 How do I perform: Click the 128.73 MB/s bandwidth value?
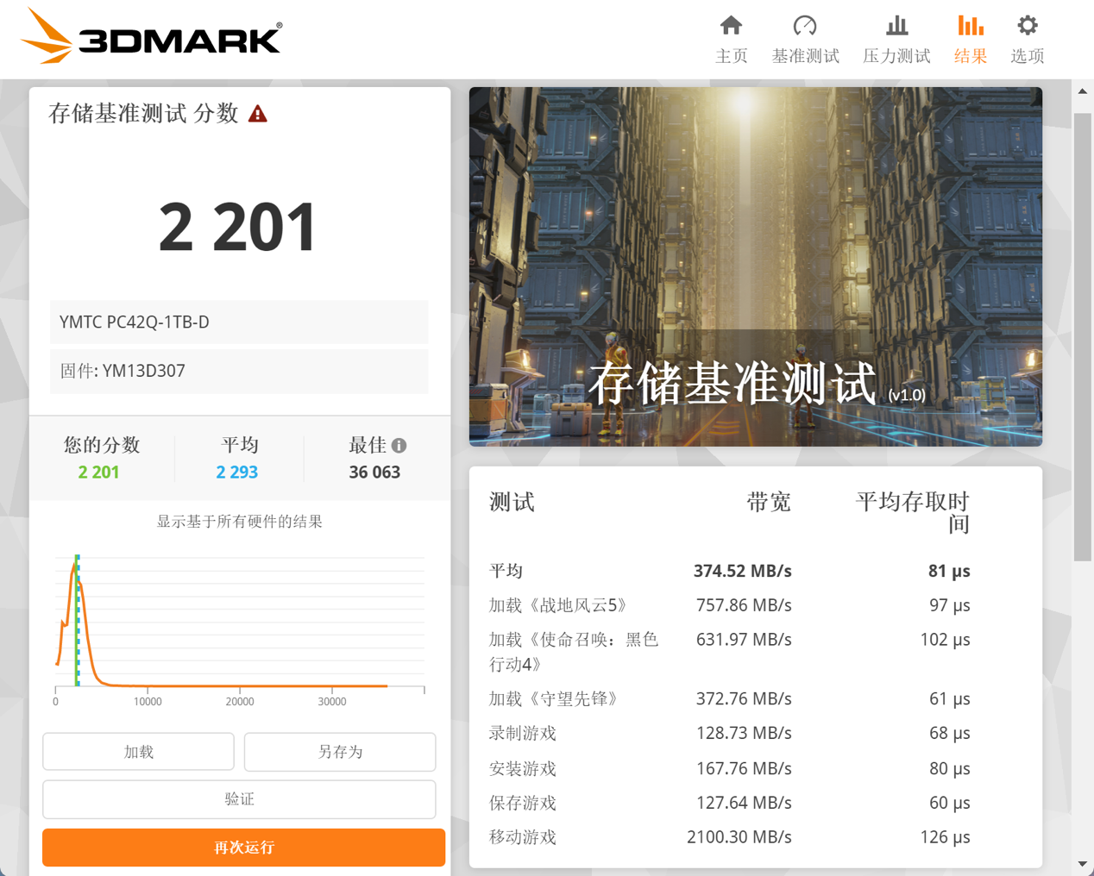tap(744, 733)
